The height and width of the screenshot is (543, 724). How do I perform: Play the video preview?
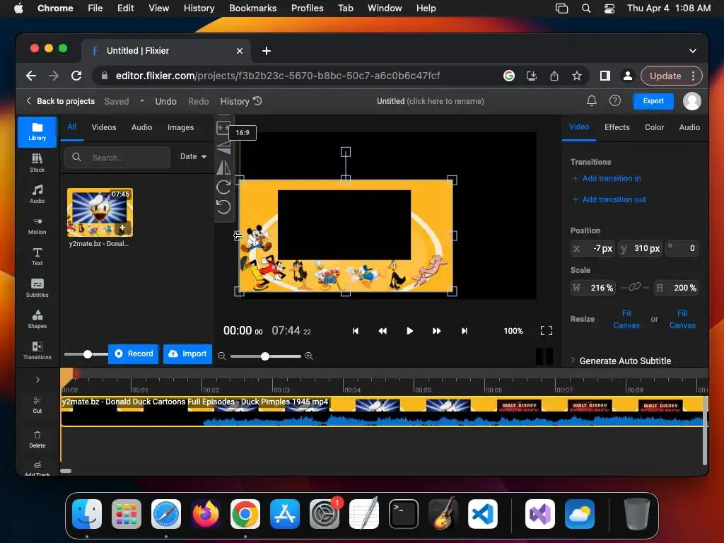pyautogui.click(x=409, y=331)
